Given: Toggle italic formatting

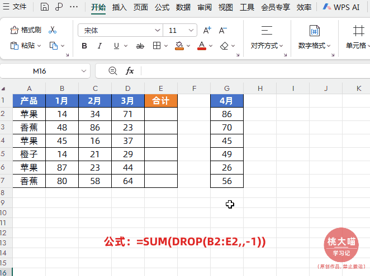Looking at the screenshot, I should 100,46.
